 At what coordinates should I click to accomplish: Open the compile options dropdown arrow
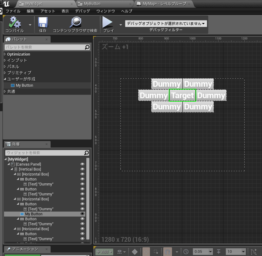click(30, 25)
